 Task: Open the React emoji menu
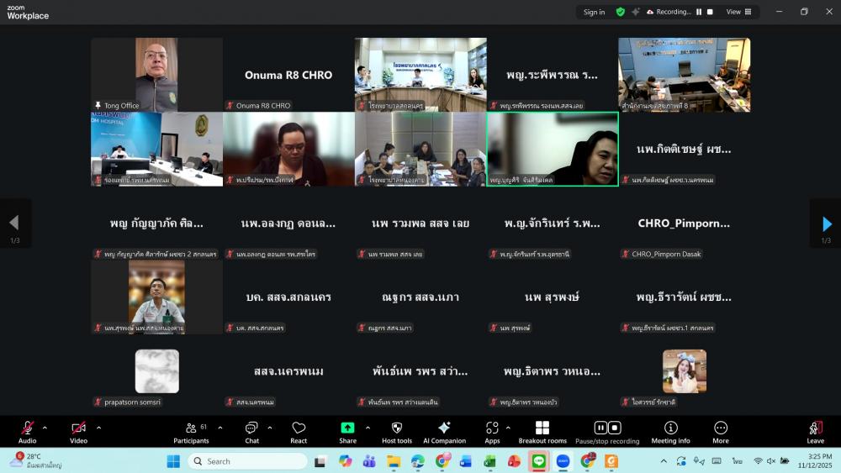(299, 430)
